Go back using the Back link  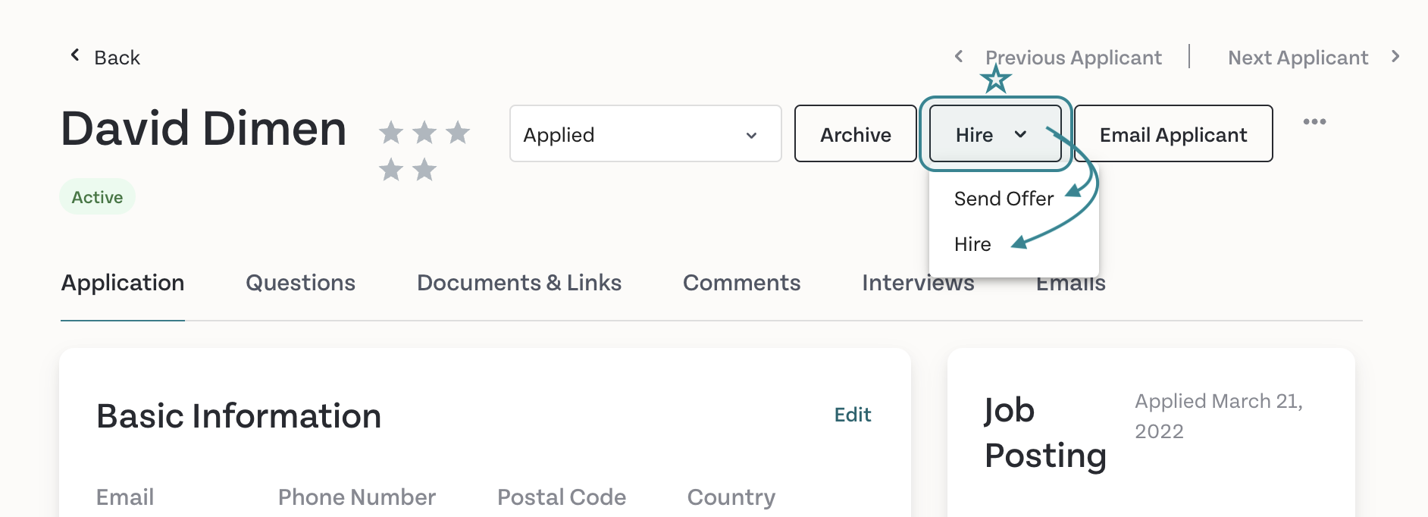[x=117, y=58]
